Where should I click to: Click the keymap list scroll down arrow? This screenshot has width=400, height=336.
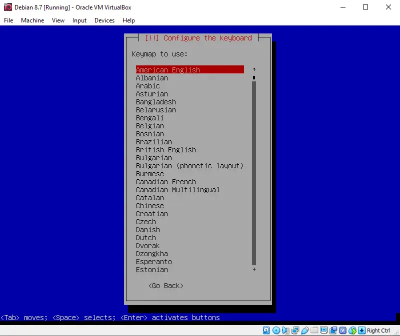point(254,269)
